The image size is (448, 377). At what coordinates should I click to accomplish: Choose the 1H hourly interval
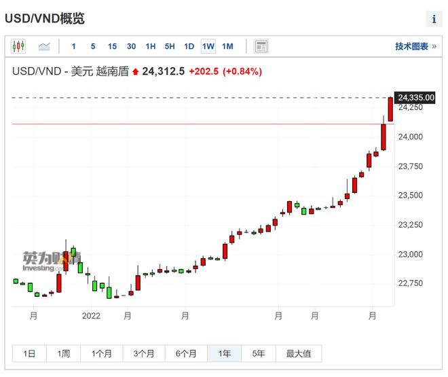click(151, 46)
